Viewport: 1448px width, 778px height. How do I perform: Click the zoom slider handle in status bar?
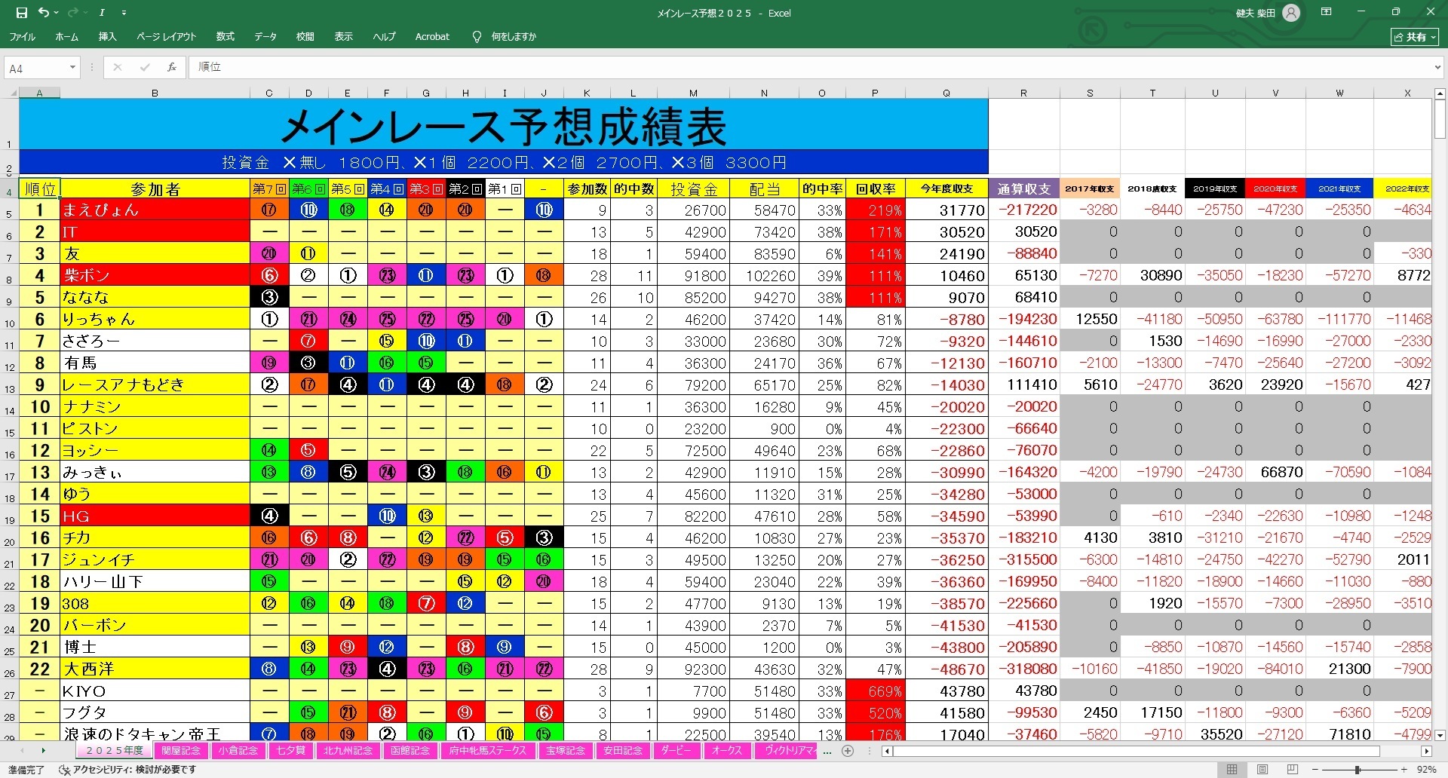pos(1357,770)
